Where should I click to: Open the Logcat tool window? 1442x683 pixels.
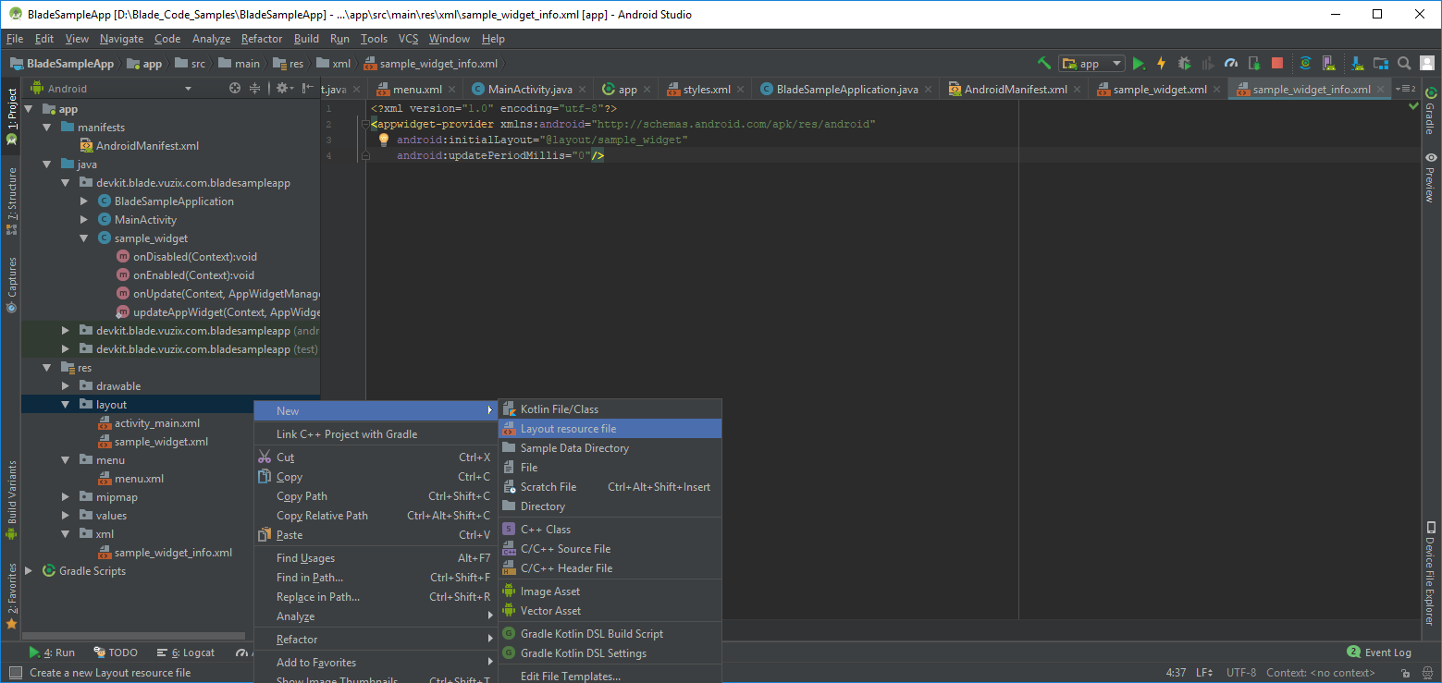186,653
